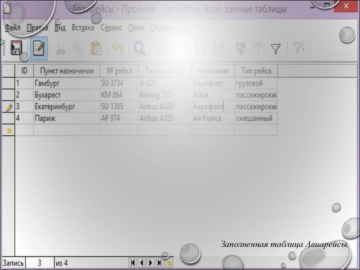
Task: Click the Save current record icon
Action: point(16,48)
